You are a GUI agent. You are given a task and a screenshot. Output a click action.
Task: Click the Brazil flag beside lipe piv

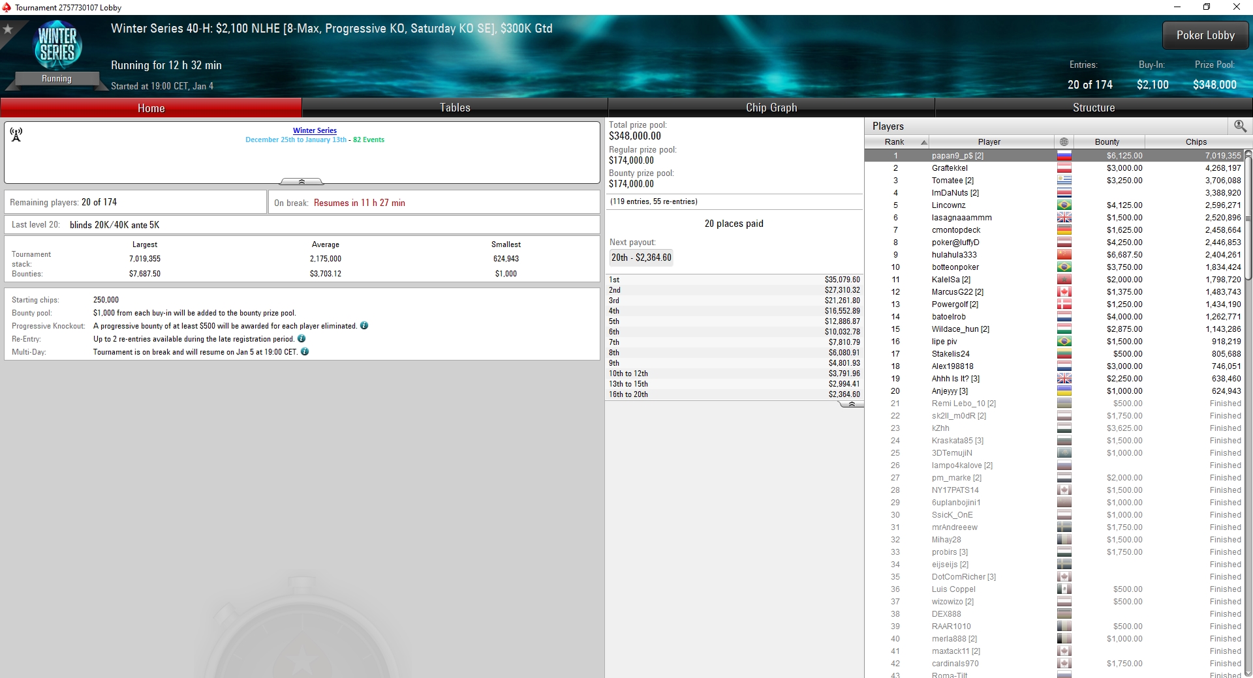point(1064,342)
